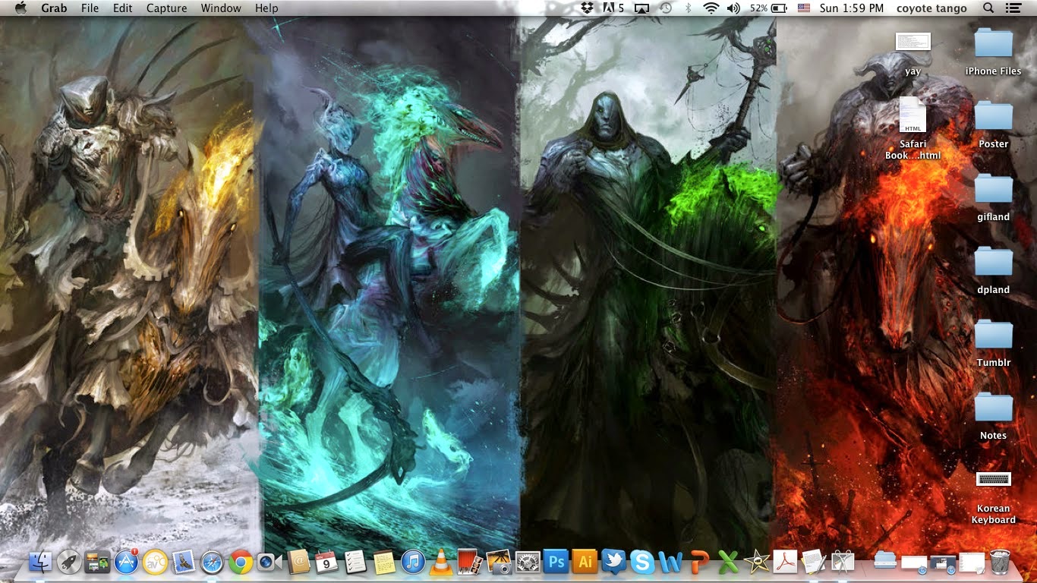Image resolution: width=1037 pixels, height=583 pixels.
Task: Launch Microsoft Excel from the Dock
Action: (728, 562)
